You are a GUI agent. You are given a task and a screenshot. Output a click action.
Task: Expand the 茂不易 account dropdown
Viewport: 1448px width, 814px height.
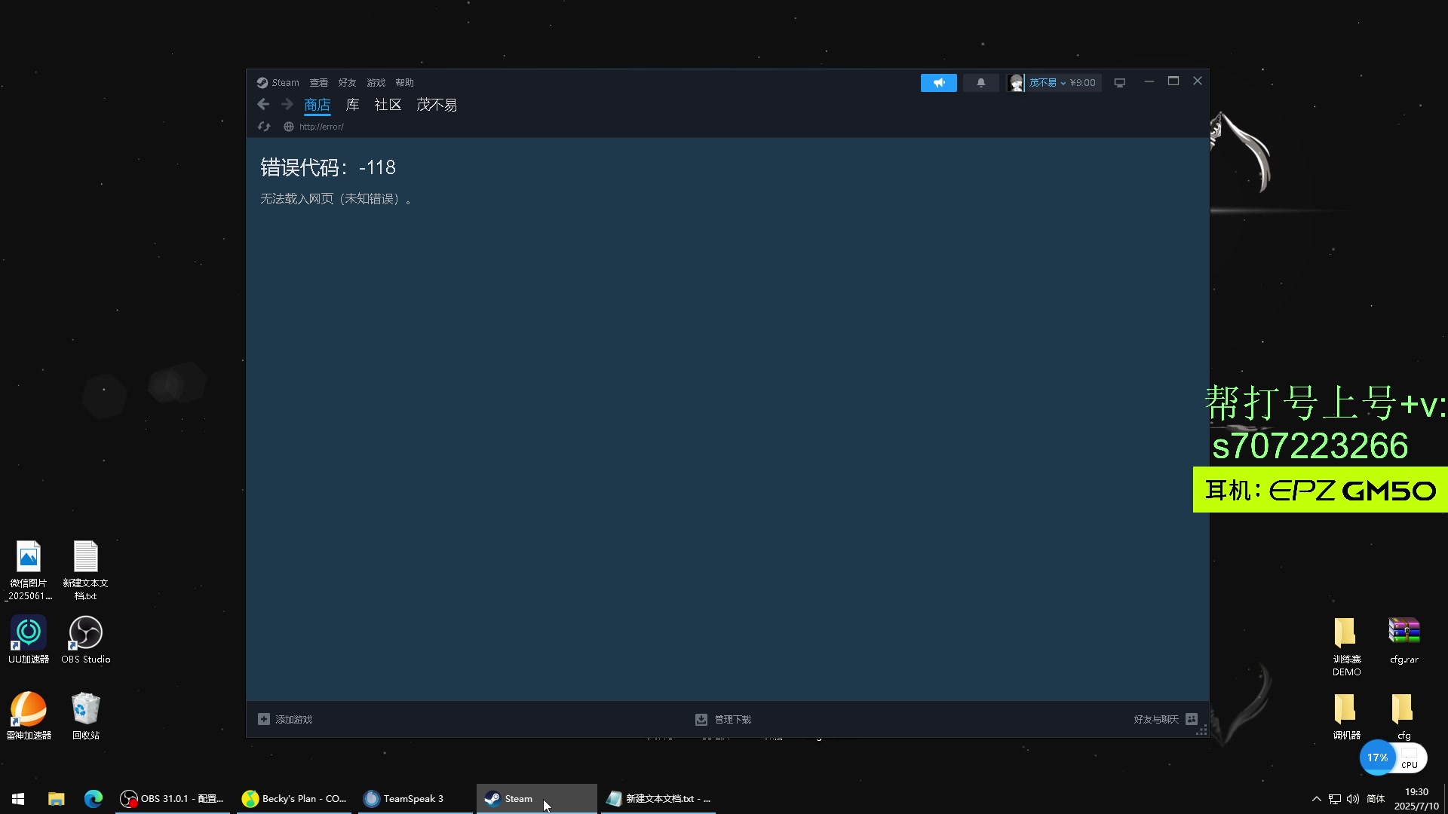click(1047, 83)
